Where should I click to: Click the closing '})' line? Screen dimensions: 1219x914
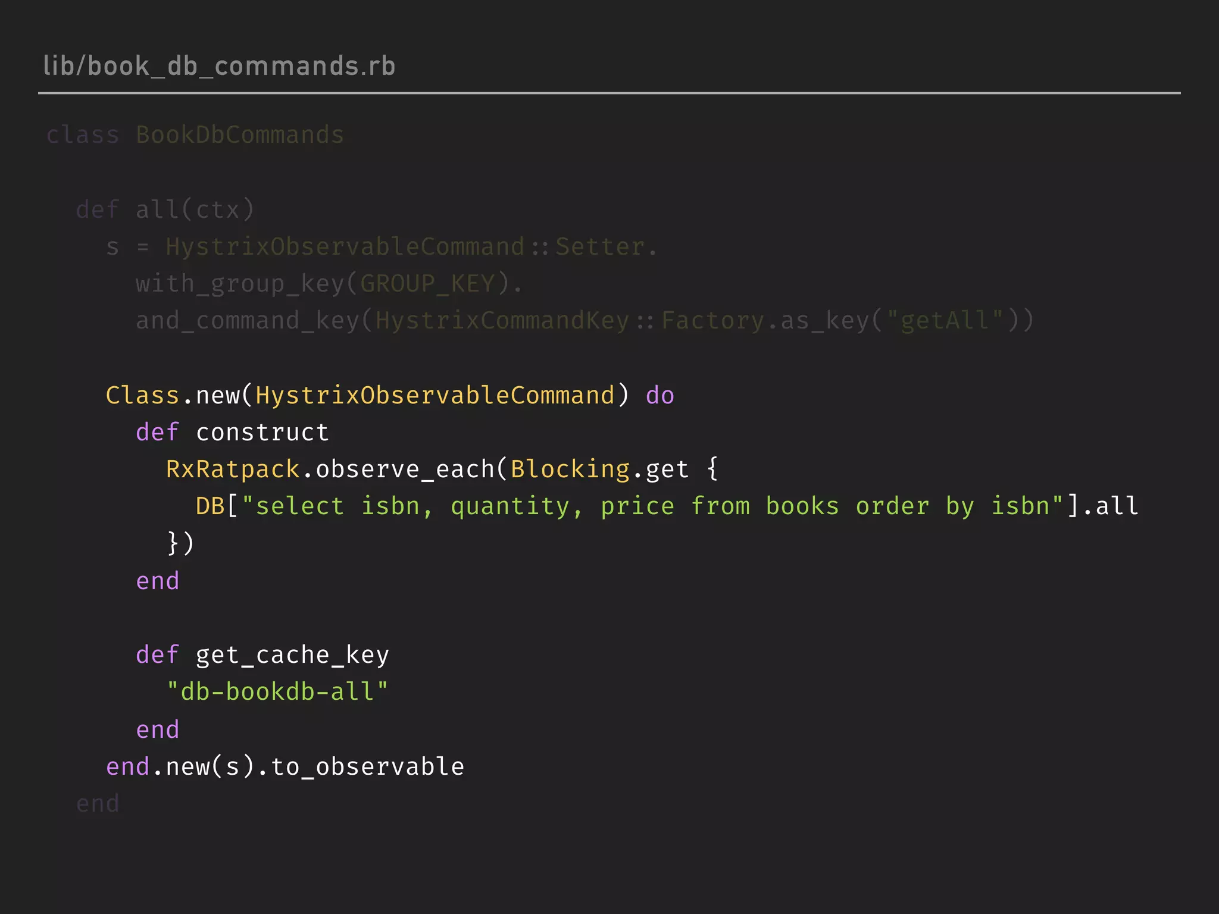click(x=180, y=543)
